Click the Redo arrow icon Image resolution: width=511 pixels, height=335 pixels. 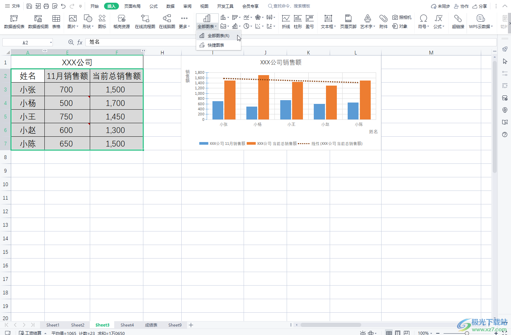72,6
